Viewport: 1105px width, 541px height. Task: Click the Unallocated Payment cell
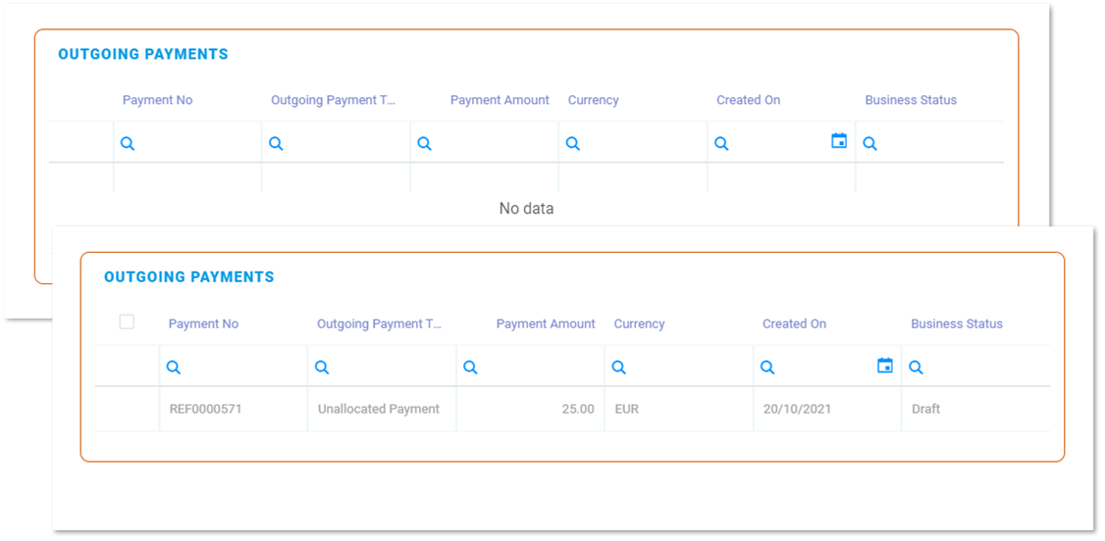(379, 409)
